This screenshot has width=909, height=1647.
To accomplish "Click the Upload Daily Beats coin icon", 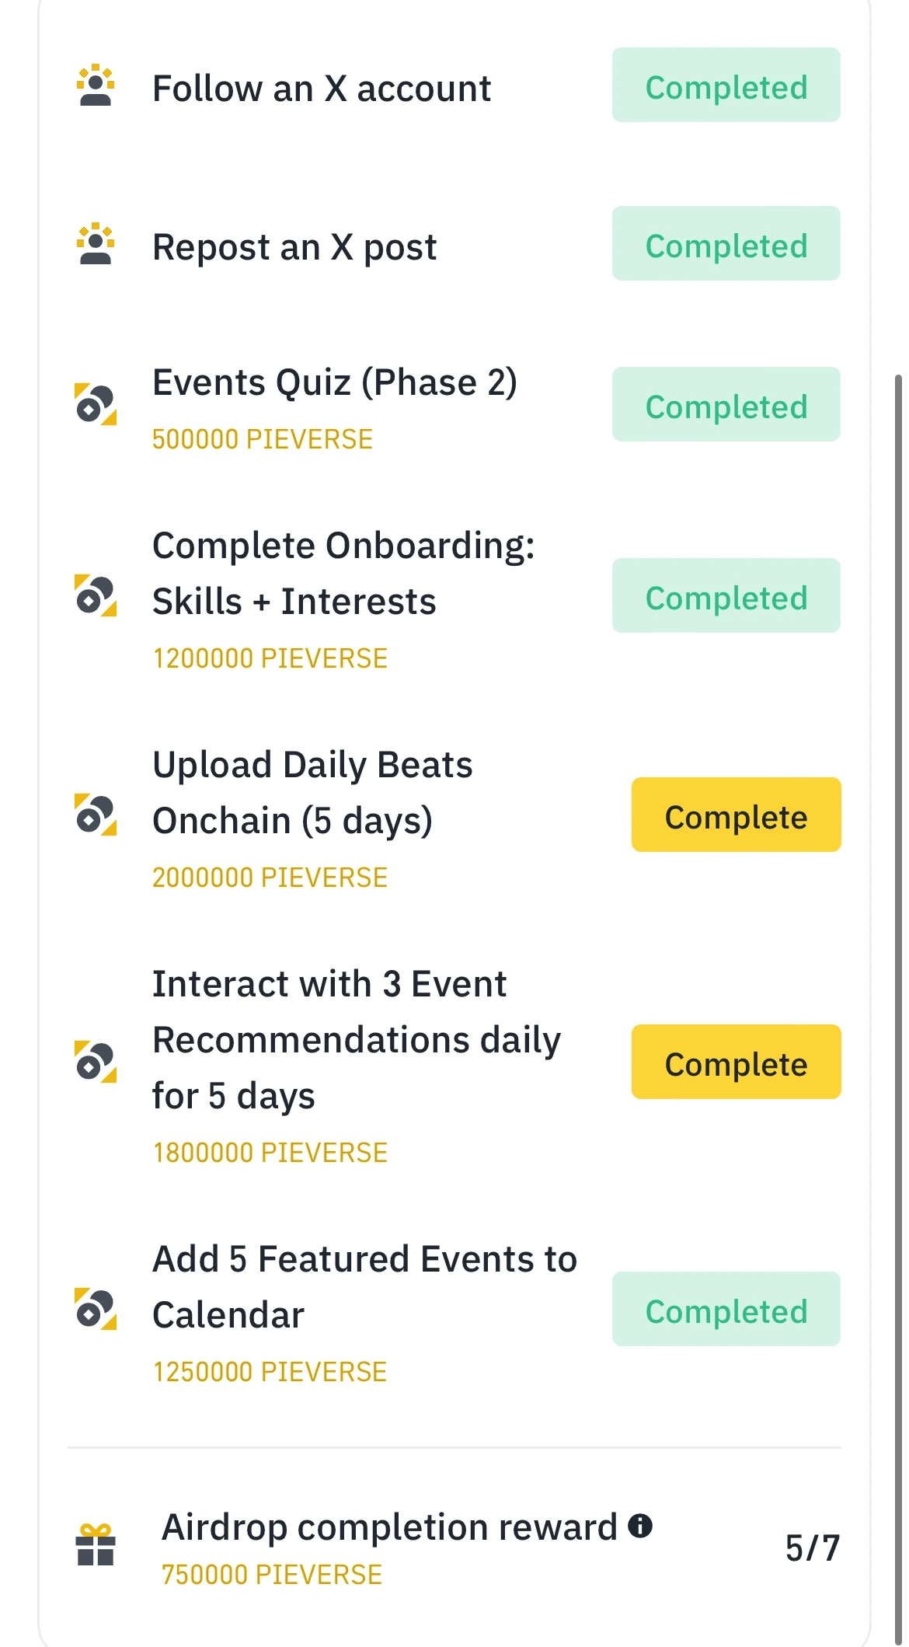I will click(x=96, y=815).
